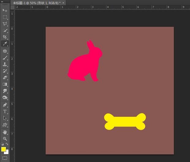Pick the Quick Selection tool

[x=5, y=30]
